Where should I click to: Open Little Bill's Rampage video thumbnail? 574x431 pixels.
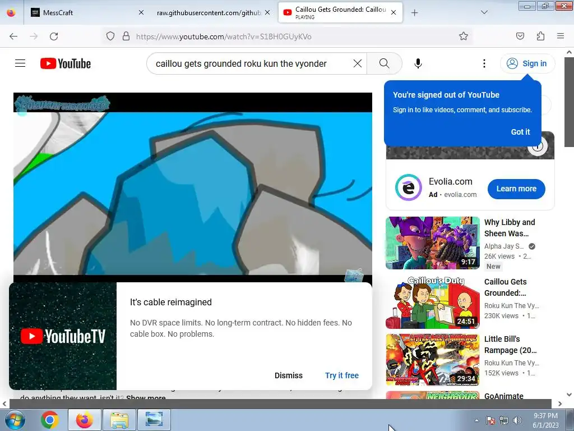(432, 360)
